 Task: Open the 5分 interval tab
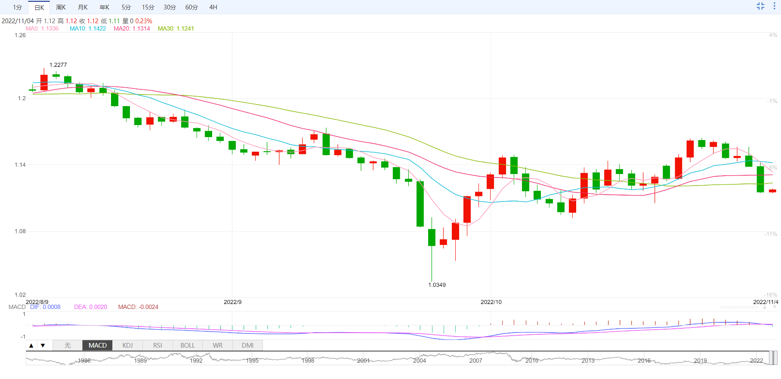pos(126,7)
